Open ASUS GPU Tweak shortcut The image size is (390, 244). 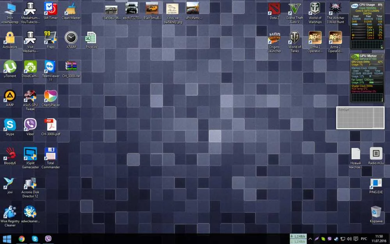click(30, 100)
